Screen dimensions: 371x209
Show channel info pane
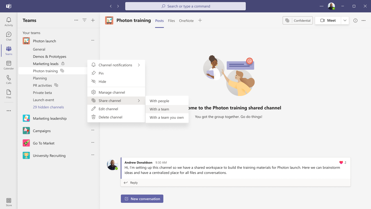[x=356, y=21]
